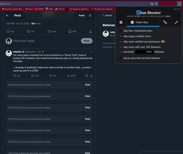
Task: View the fifth muted account post
Action: pos(87,130)
